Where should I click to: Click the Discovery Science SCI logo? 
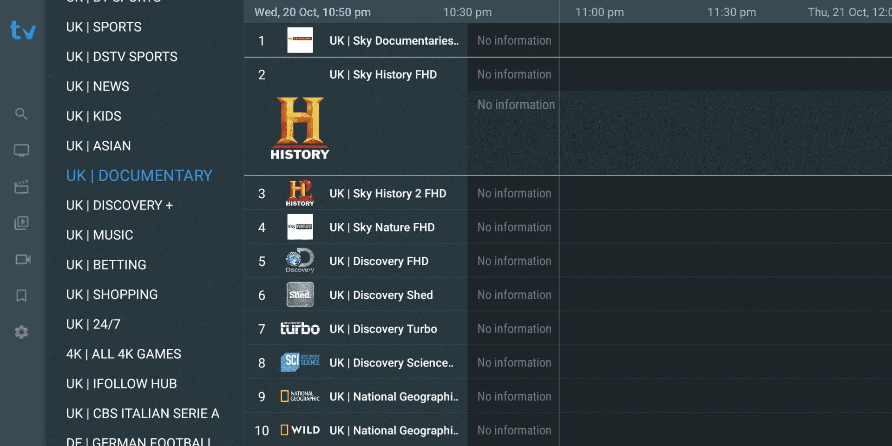click(x=300, y=362)
